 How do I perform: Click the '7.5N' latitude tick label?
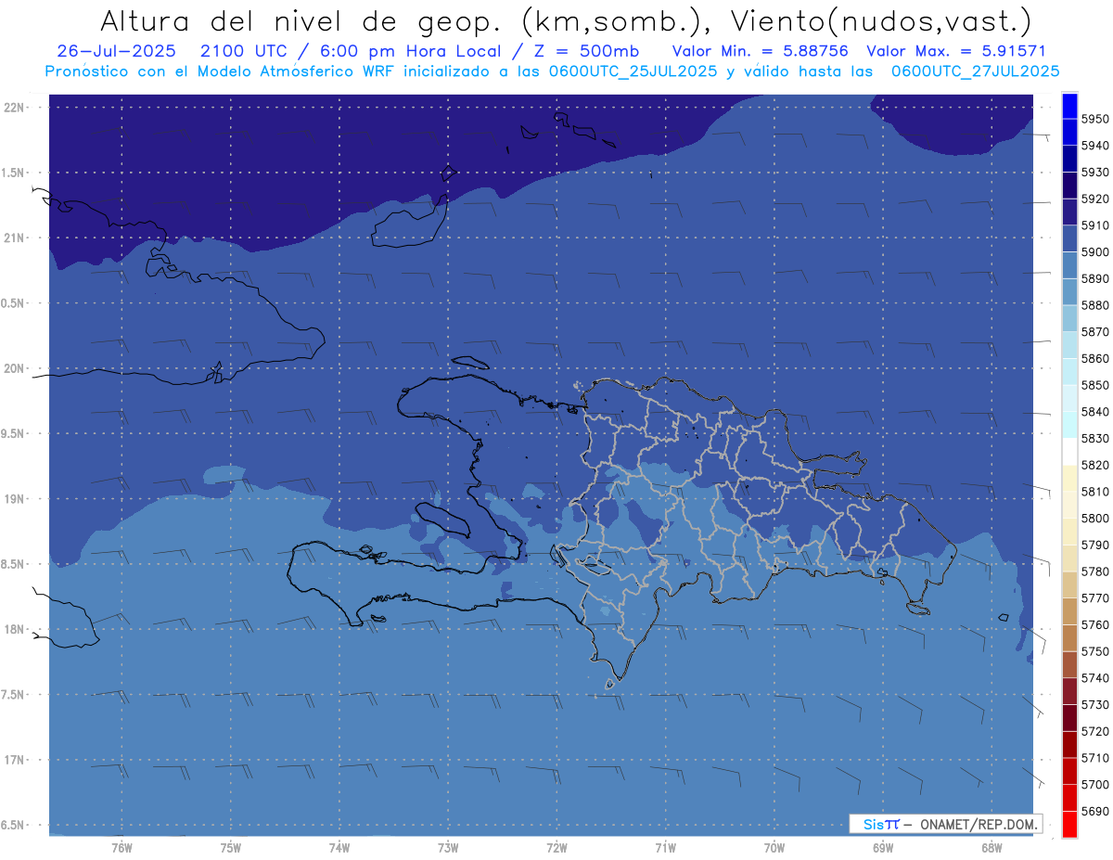[13, 695]
